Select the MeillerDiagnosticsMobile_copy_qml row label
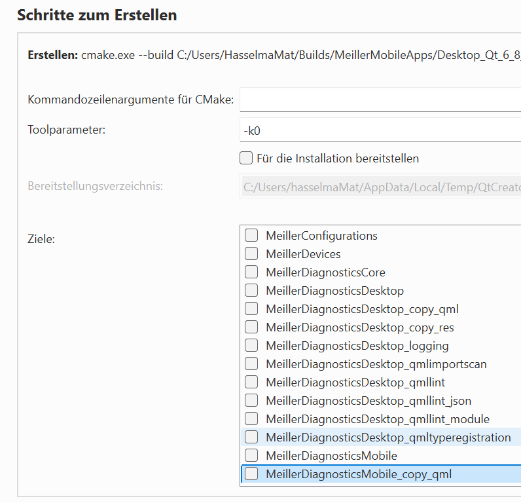The width and height of the screenshot is (521, 503). click(359, 474)
